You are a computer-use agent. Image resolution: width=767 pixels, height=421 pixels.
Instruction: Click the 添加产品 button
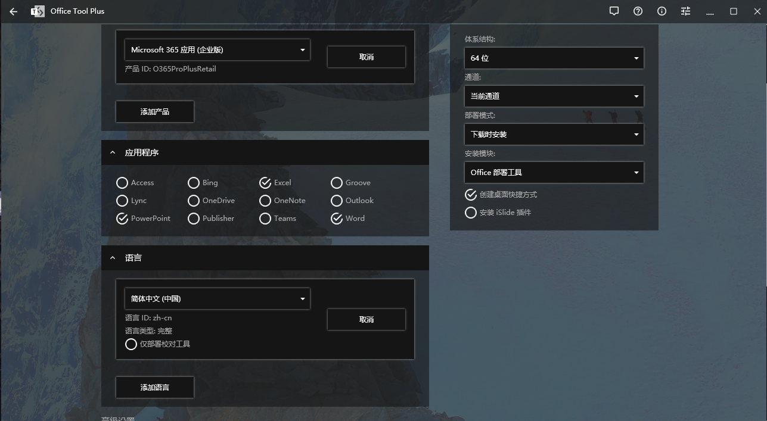click(155, 112)
